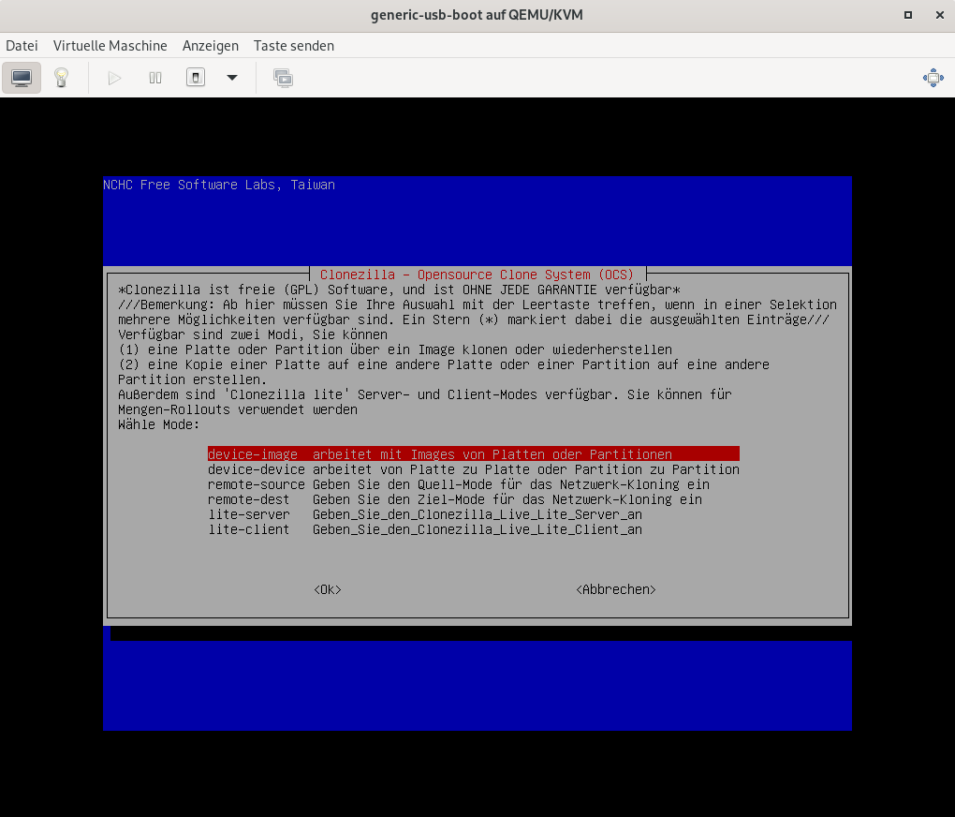Pause the virtual machine

[x=155, y=78]
